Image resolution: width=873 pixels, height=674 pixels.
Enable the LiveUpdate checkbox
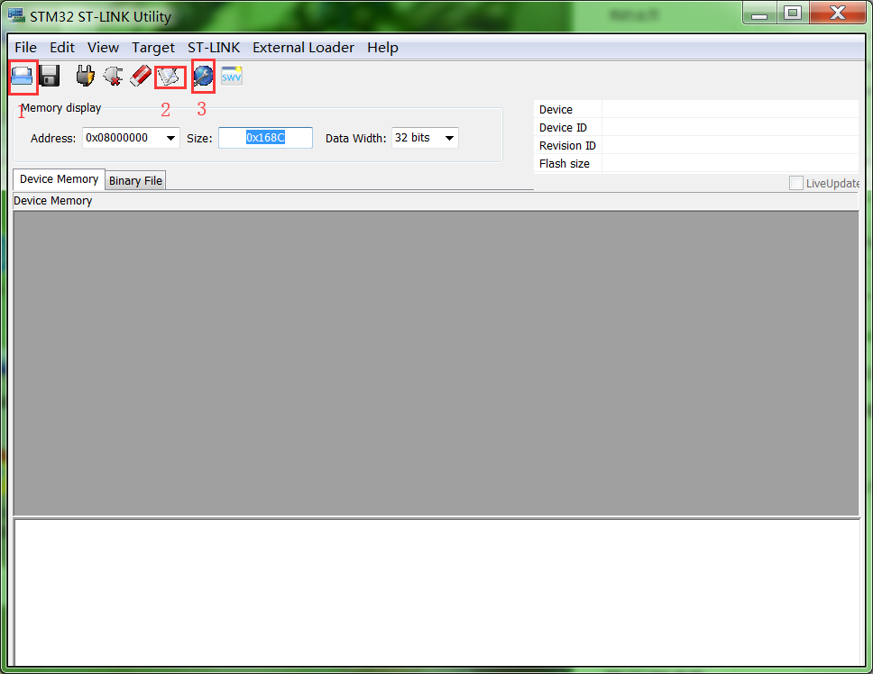(796, 183)
